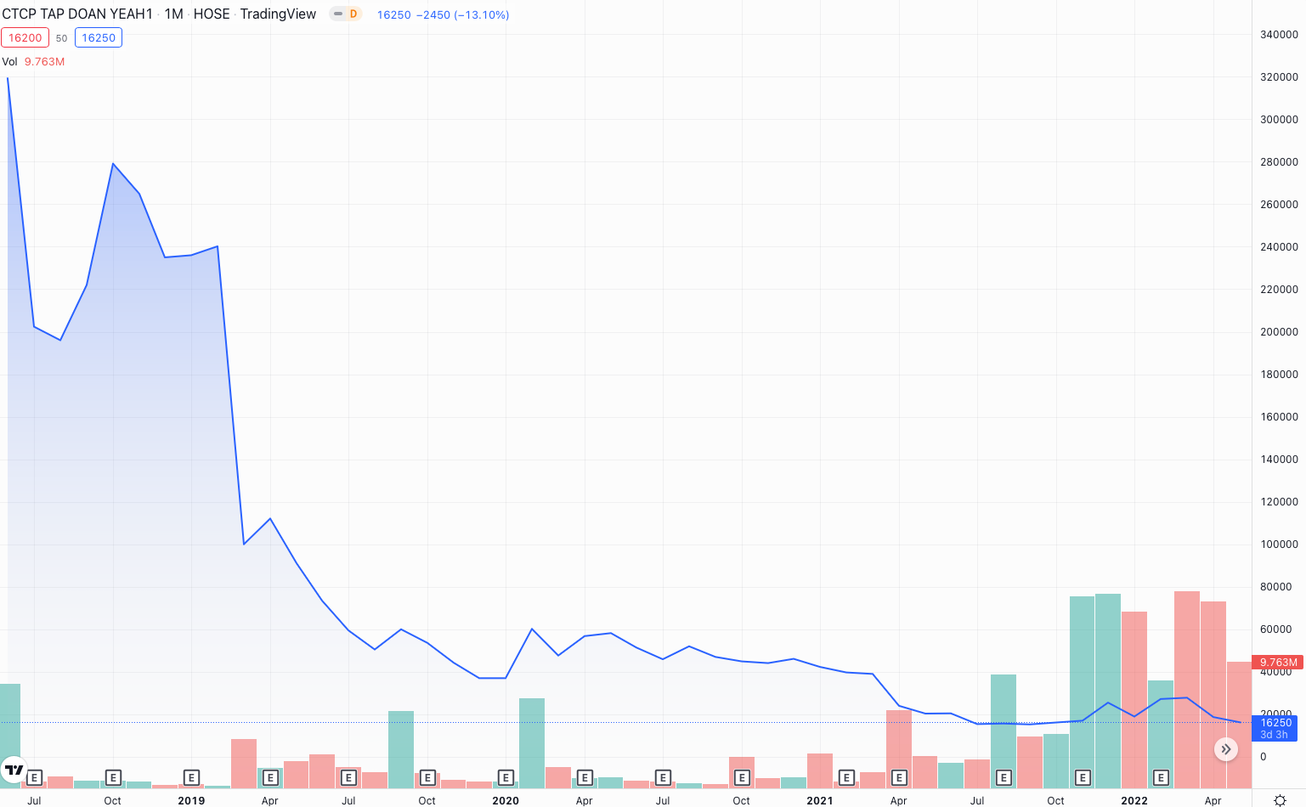The width and height of the screenshot is (1306, 807).
Task: Click earnings E marker above Apr 2020
Action: [x=585, y=777]
